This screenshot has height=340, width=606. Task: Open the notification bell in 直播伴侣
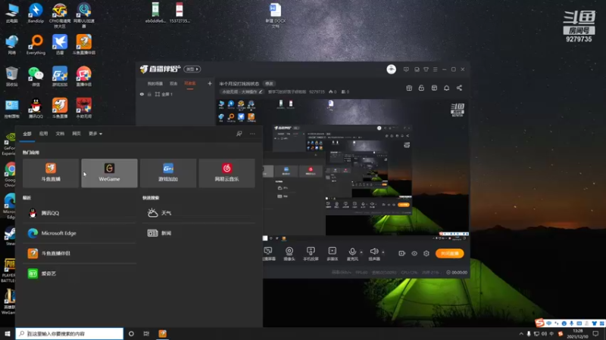point(446,88)
